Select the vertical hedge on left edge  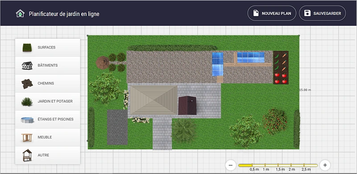(91, 127)
